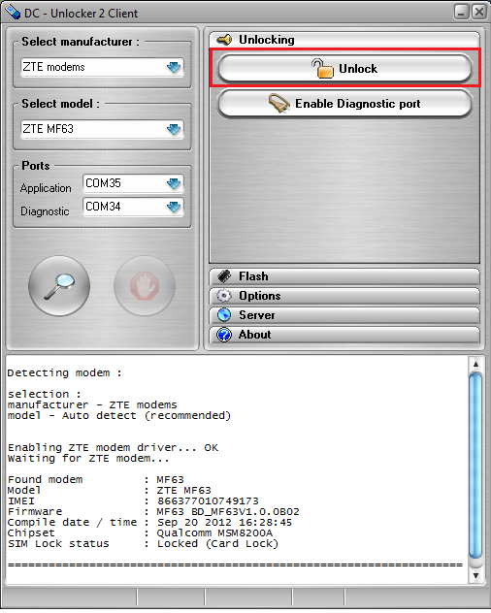Switch to the Flash section
This screenshot has width=491, height=613.
click(x=344, y=276)
